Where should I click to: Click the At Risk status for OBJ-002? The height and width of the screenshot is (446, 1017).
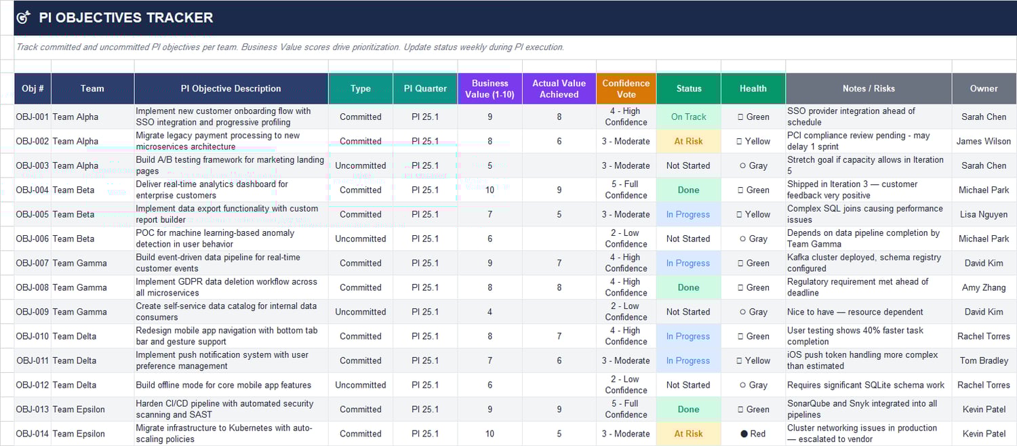tap(688, 141)
